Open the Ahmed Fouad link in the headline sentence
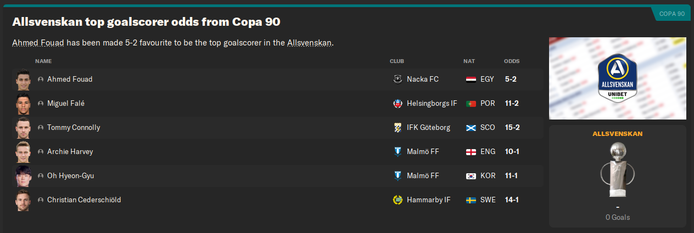This screenshot has height=233, width=694. [38, 42]
